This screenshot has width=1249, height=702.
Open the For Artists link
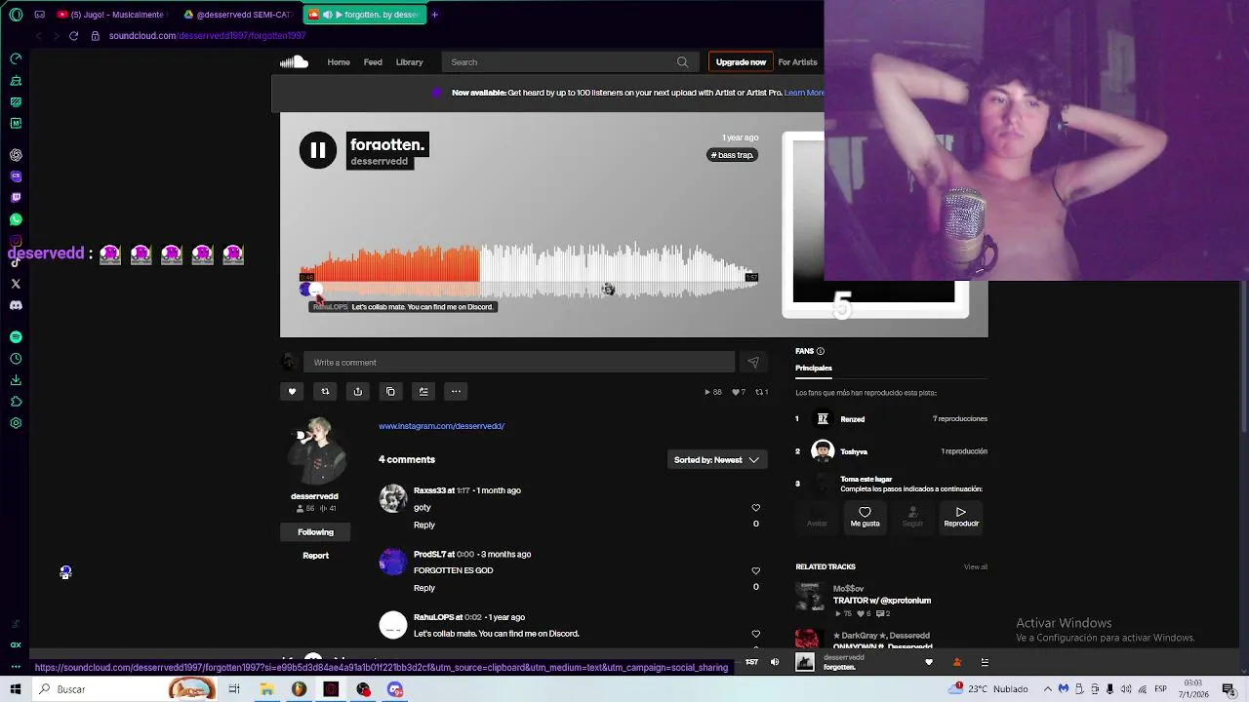797,62
